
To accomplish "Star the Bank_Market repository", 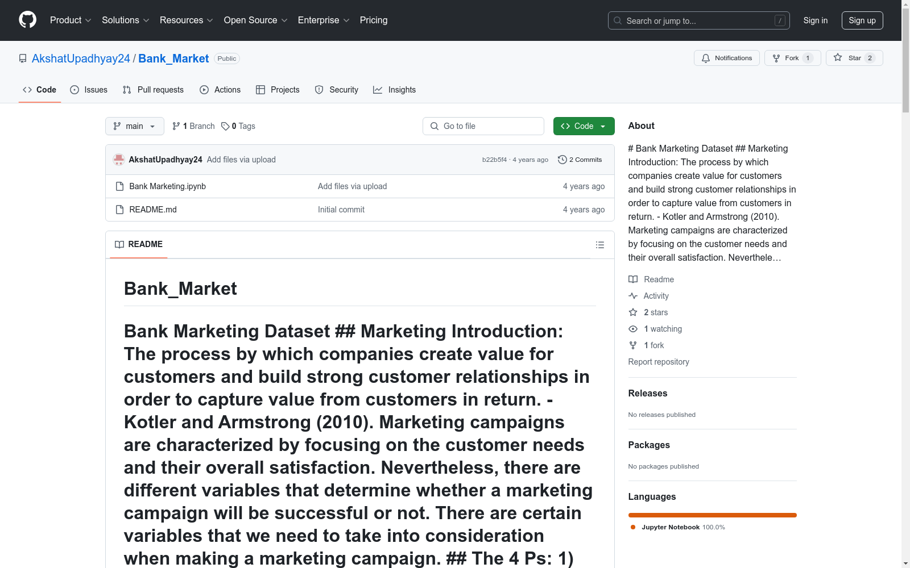I will click(x=854, y=58).
